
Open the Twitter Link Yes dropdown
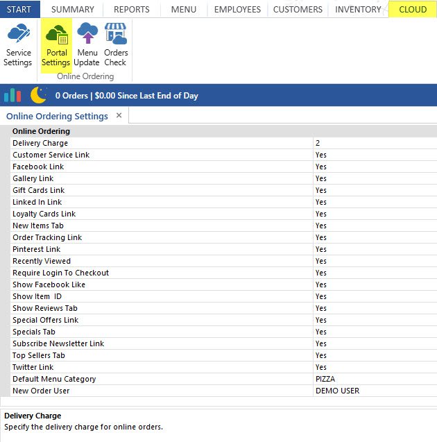pos(373,367)
